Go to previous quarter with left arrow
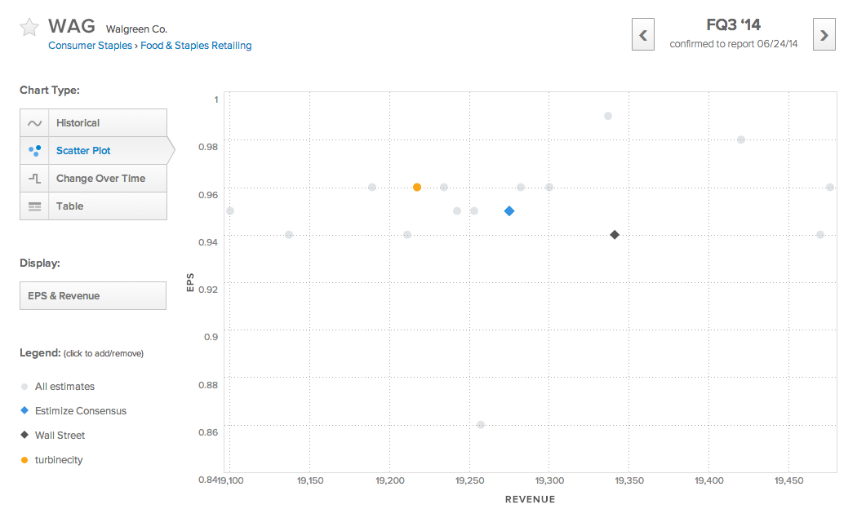The image size is (866, 509). tap(643, 34)
